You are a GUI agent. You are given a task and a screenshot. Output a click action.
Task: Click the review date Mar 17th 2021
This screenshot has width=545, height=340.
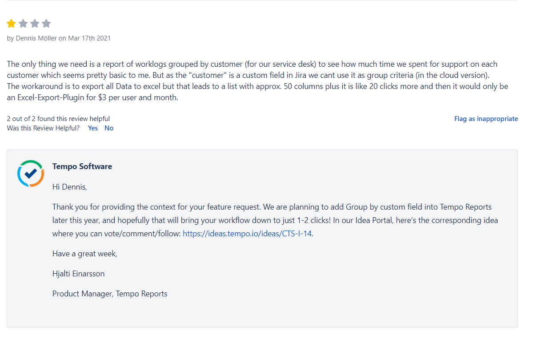tap(89, 38)
